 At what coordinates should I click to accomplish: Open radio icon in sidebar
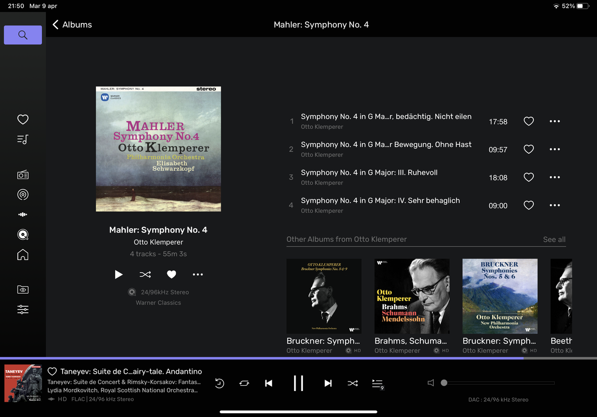pos(23,175)
